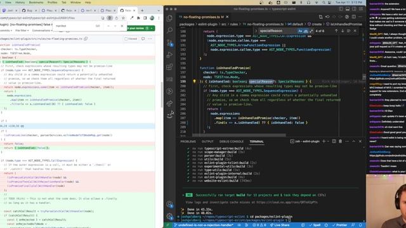The image size is (406, 228).
Task: Open browser Extensions puzzle icon
Action: tap(138, 18)
